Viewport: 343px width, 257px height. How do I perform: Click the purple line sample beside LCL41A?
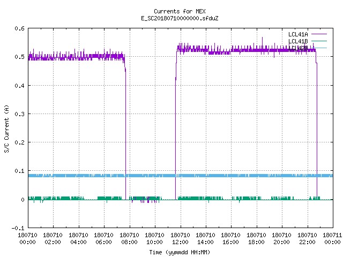pyautogui.click(x=319, y=34)
